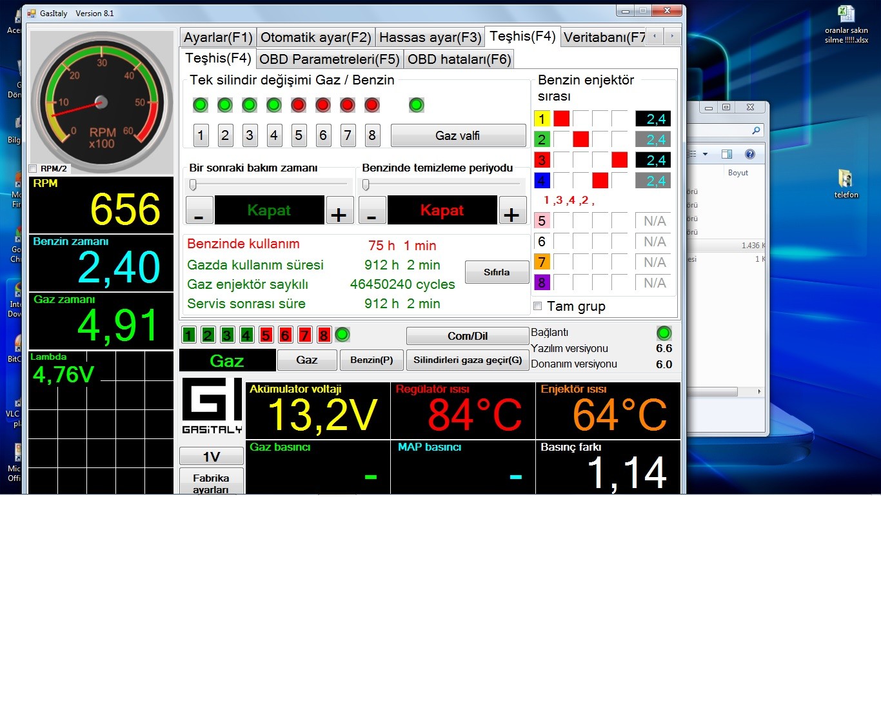This screenshot has width=881, height=715.
Task: Click the Sıfırla reset button
Action: 496,272
